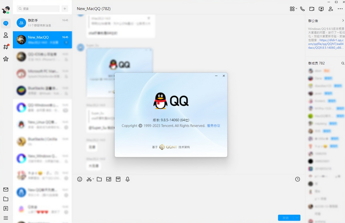
Task: Click the send image icon
Action: tap(109, 179)
